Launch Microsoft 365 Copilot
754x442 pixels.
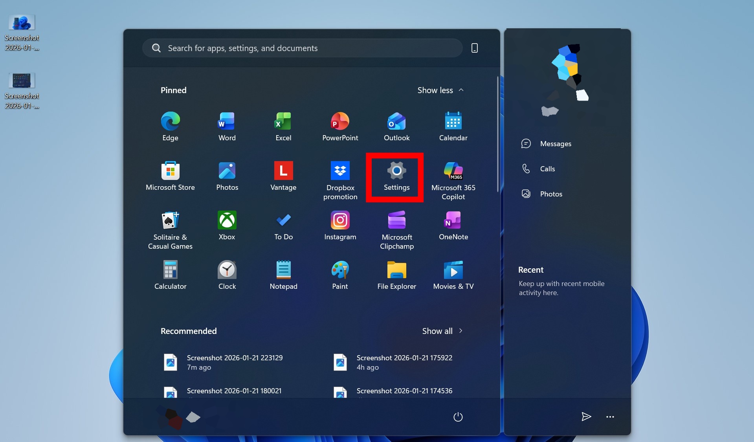453,181
